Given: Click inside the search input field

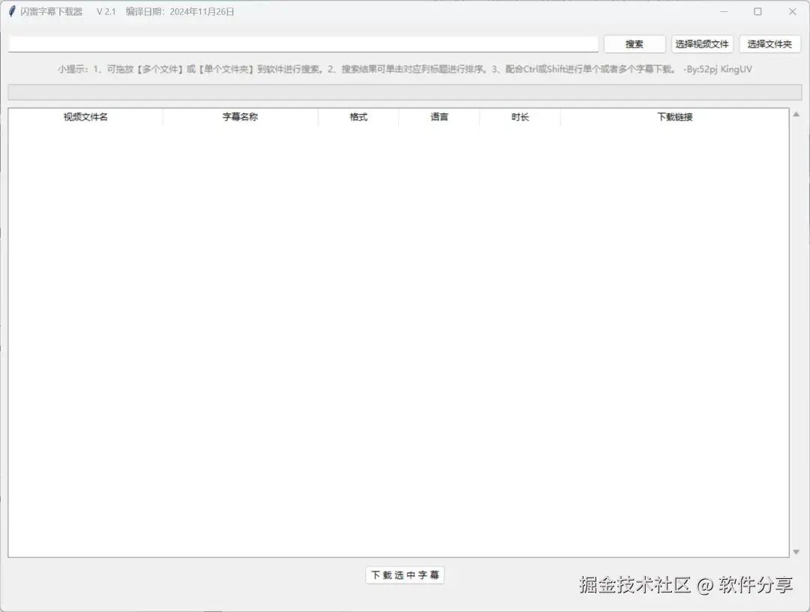Looking at the screenshot, I should (x=300, y=43).
